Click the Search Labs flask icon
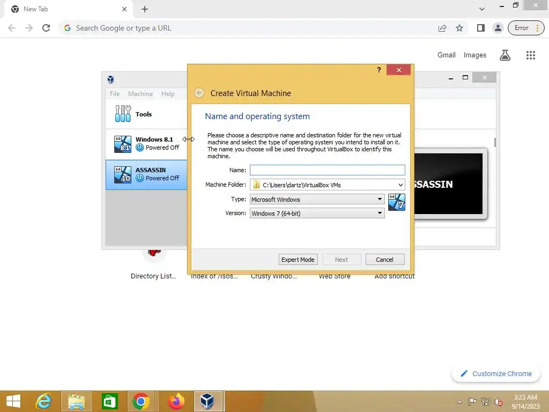The width and height of the screenshot is (549, 412). click(505, 55)
